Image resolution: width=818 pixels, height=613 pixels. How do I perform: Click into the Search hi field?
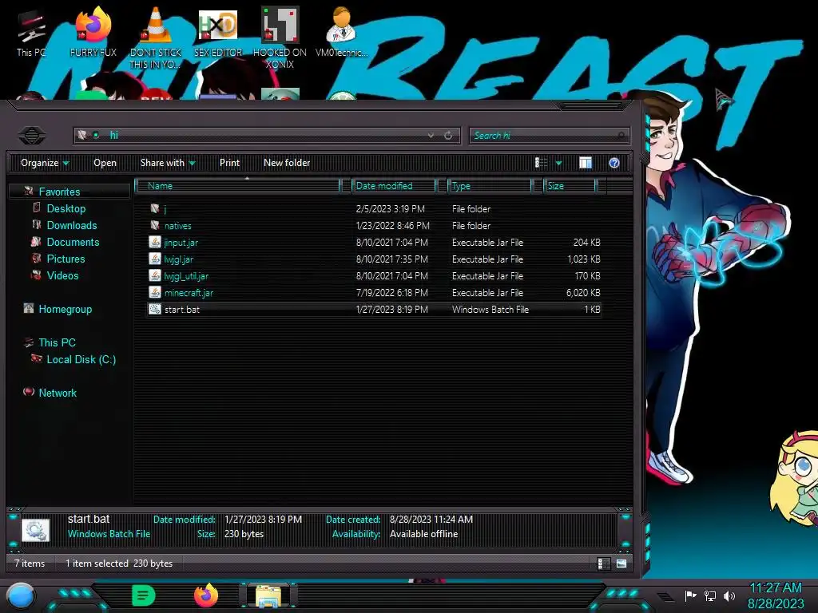pos(549,136)
